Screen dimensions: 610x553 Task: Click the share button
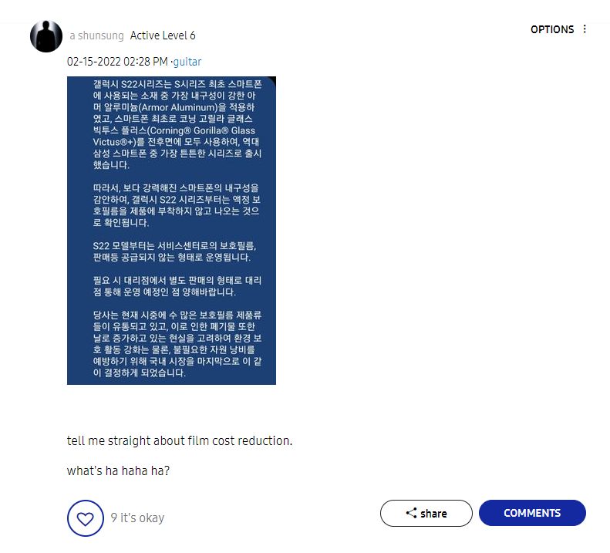[426, 513]
